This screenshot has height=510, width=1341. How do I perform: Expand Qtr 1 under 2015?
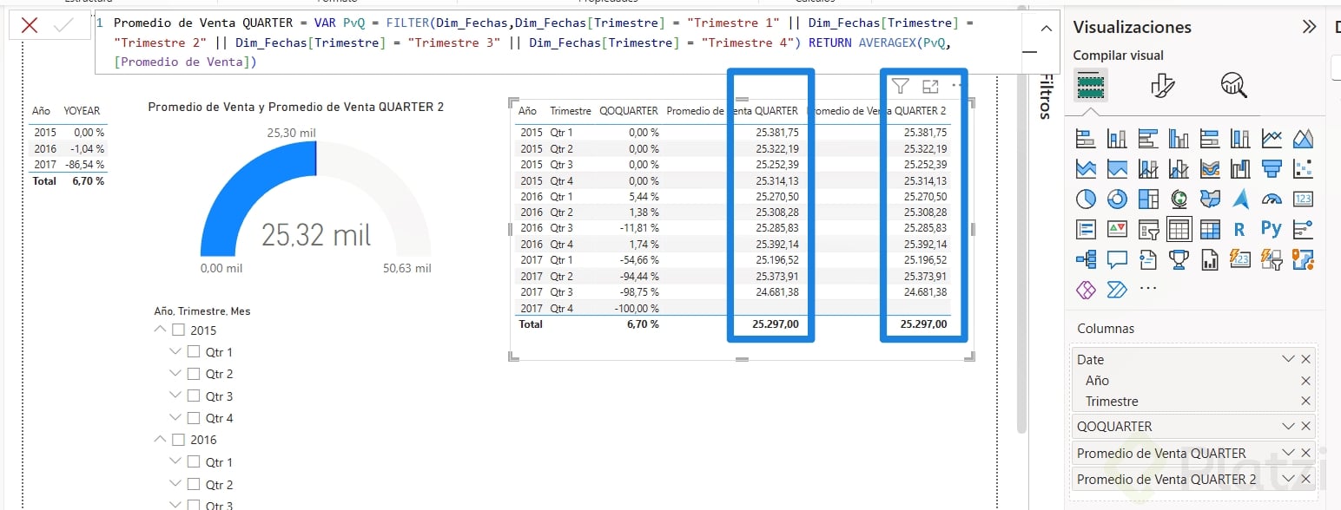coord(175,352)
